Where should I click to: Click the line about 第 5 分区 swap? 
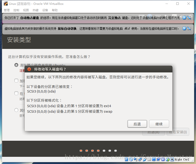pos(70,111)
